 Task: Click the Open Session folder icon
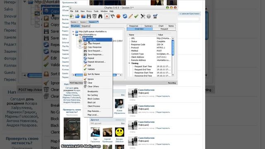[x=77, y=16]
